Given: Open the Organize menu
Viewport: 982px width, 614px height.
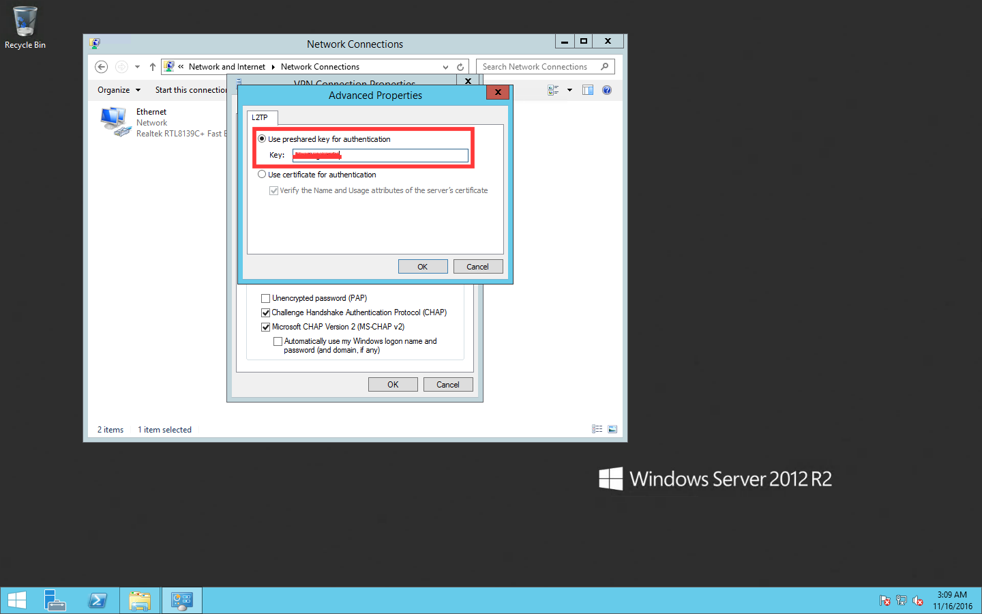Looking at the screenshot, I should point(119,90).
